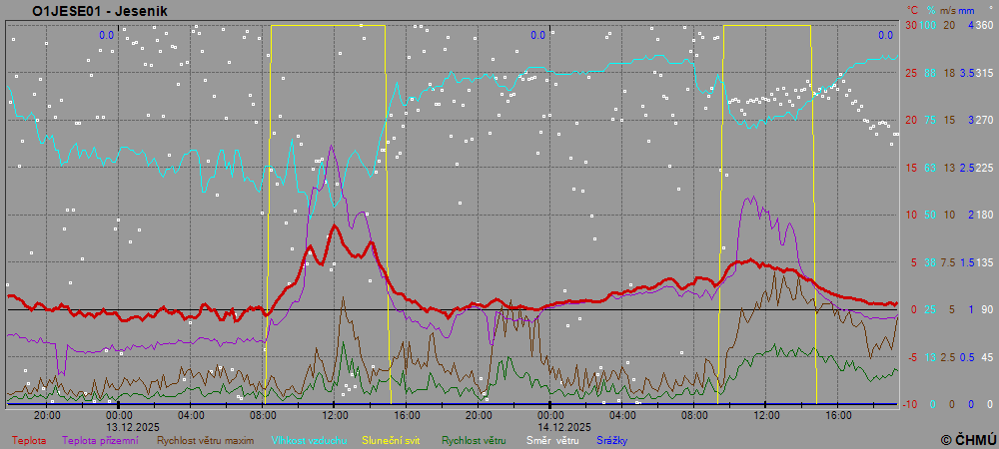This screenshot has width=999, height=449.
Task: Click the red Teplota legend label
Action: tap(27, 439)
